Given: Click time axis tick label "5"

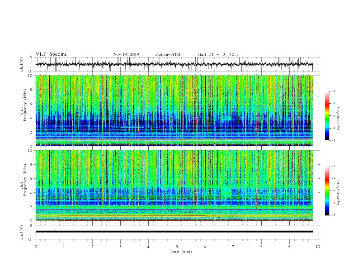Looking at the screenshot, I should [177, 247].
